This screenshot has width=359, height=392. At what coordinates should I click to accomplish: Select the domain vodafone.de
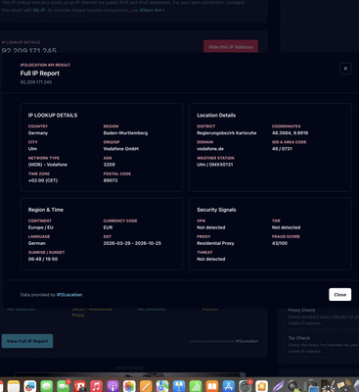tap(210, 149)
